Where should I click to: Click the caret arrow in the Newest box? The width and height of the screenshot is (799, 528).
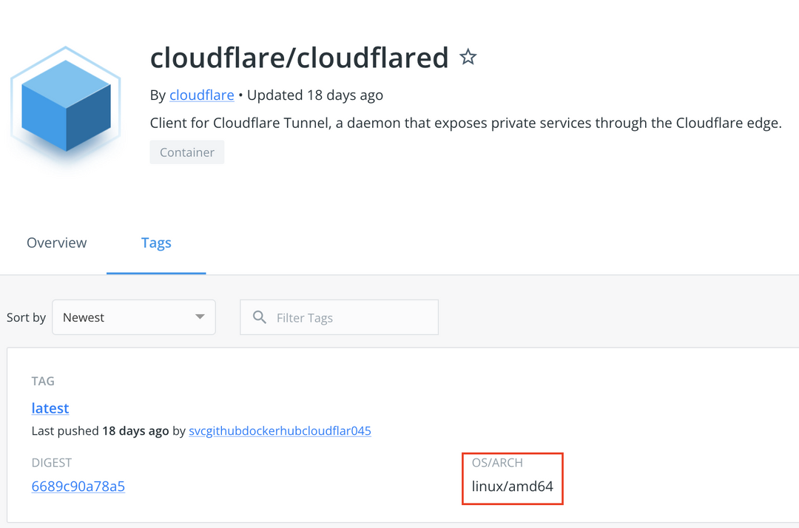click(x=200, y=317)
